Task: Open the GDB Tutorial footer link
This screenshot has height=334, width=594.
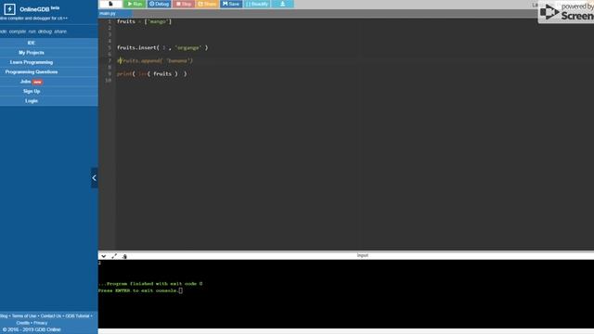Action: coord(77,315)
